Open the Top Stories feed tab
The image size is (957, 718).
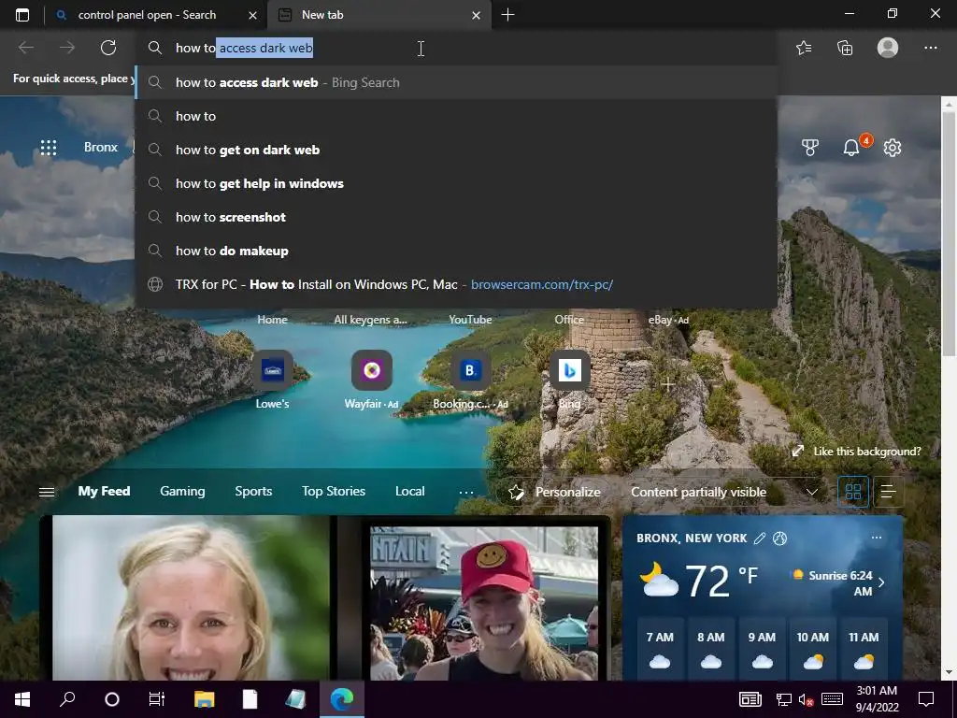point(334,492)
